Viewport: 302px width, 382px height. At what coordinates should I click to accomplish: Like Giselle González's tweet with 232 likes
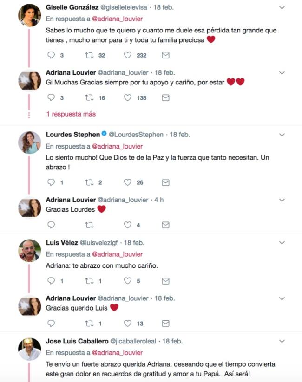[128, 55]
